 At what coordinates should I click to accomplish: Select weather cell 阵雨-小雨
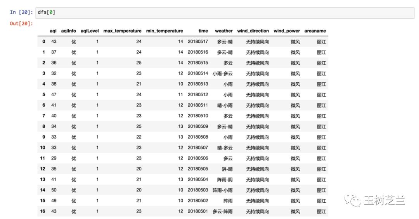click(223, 190)
